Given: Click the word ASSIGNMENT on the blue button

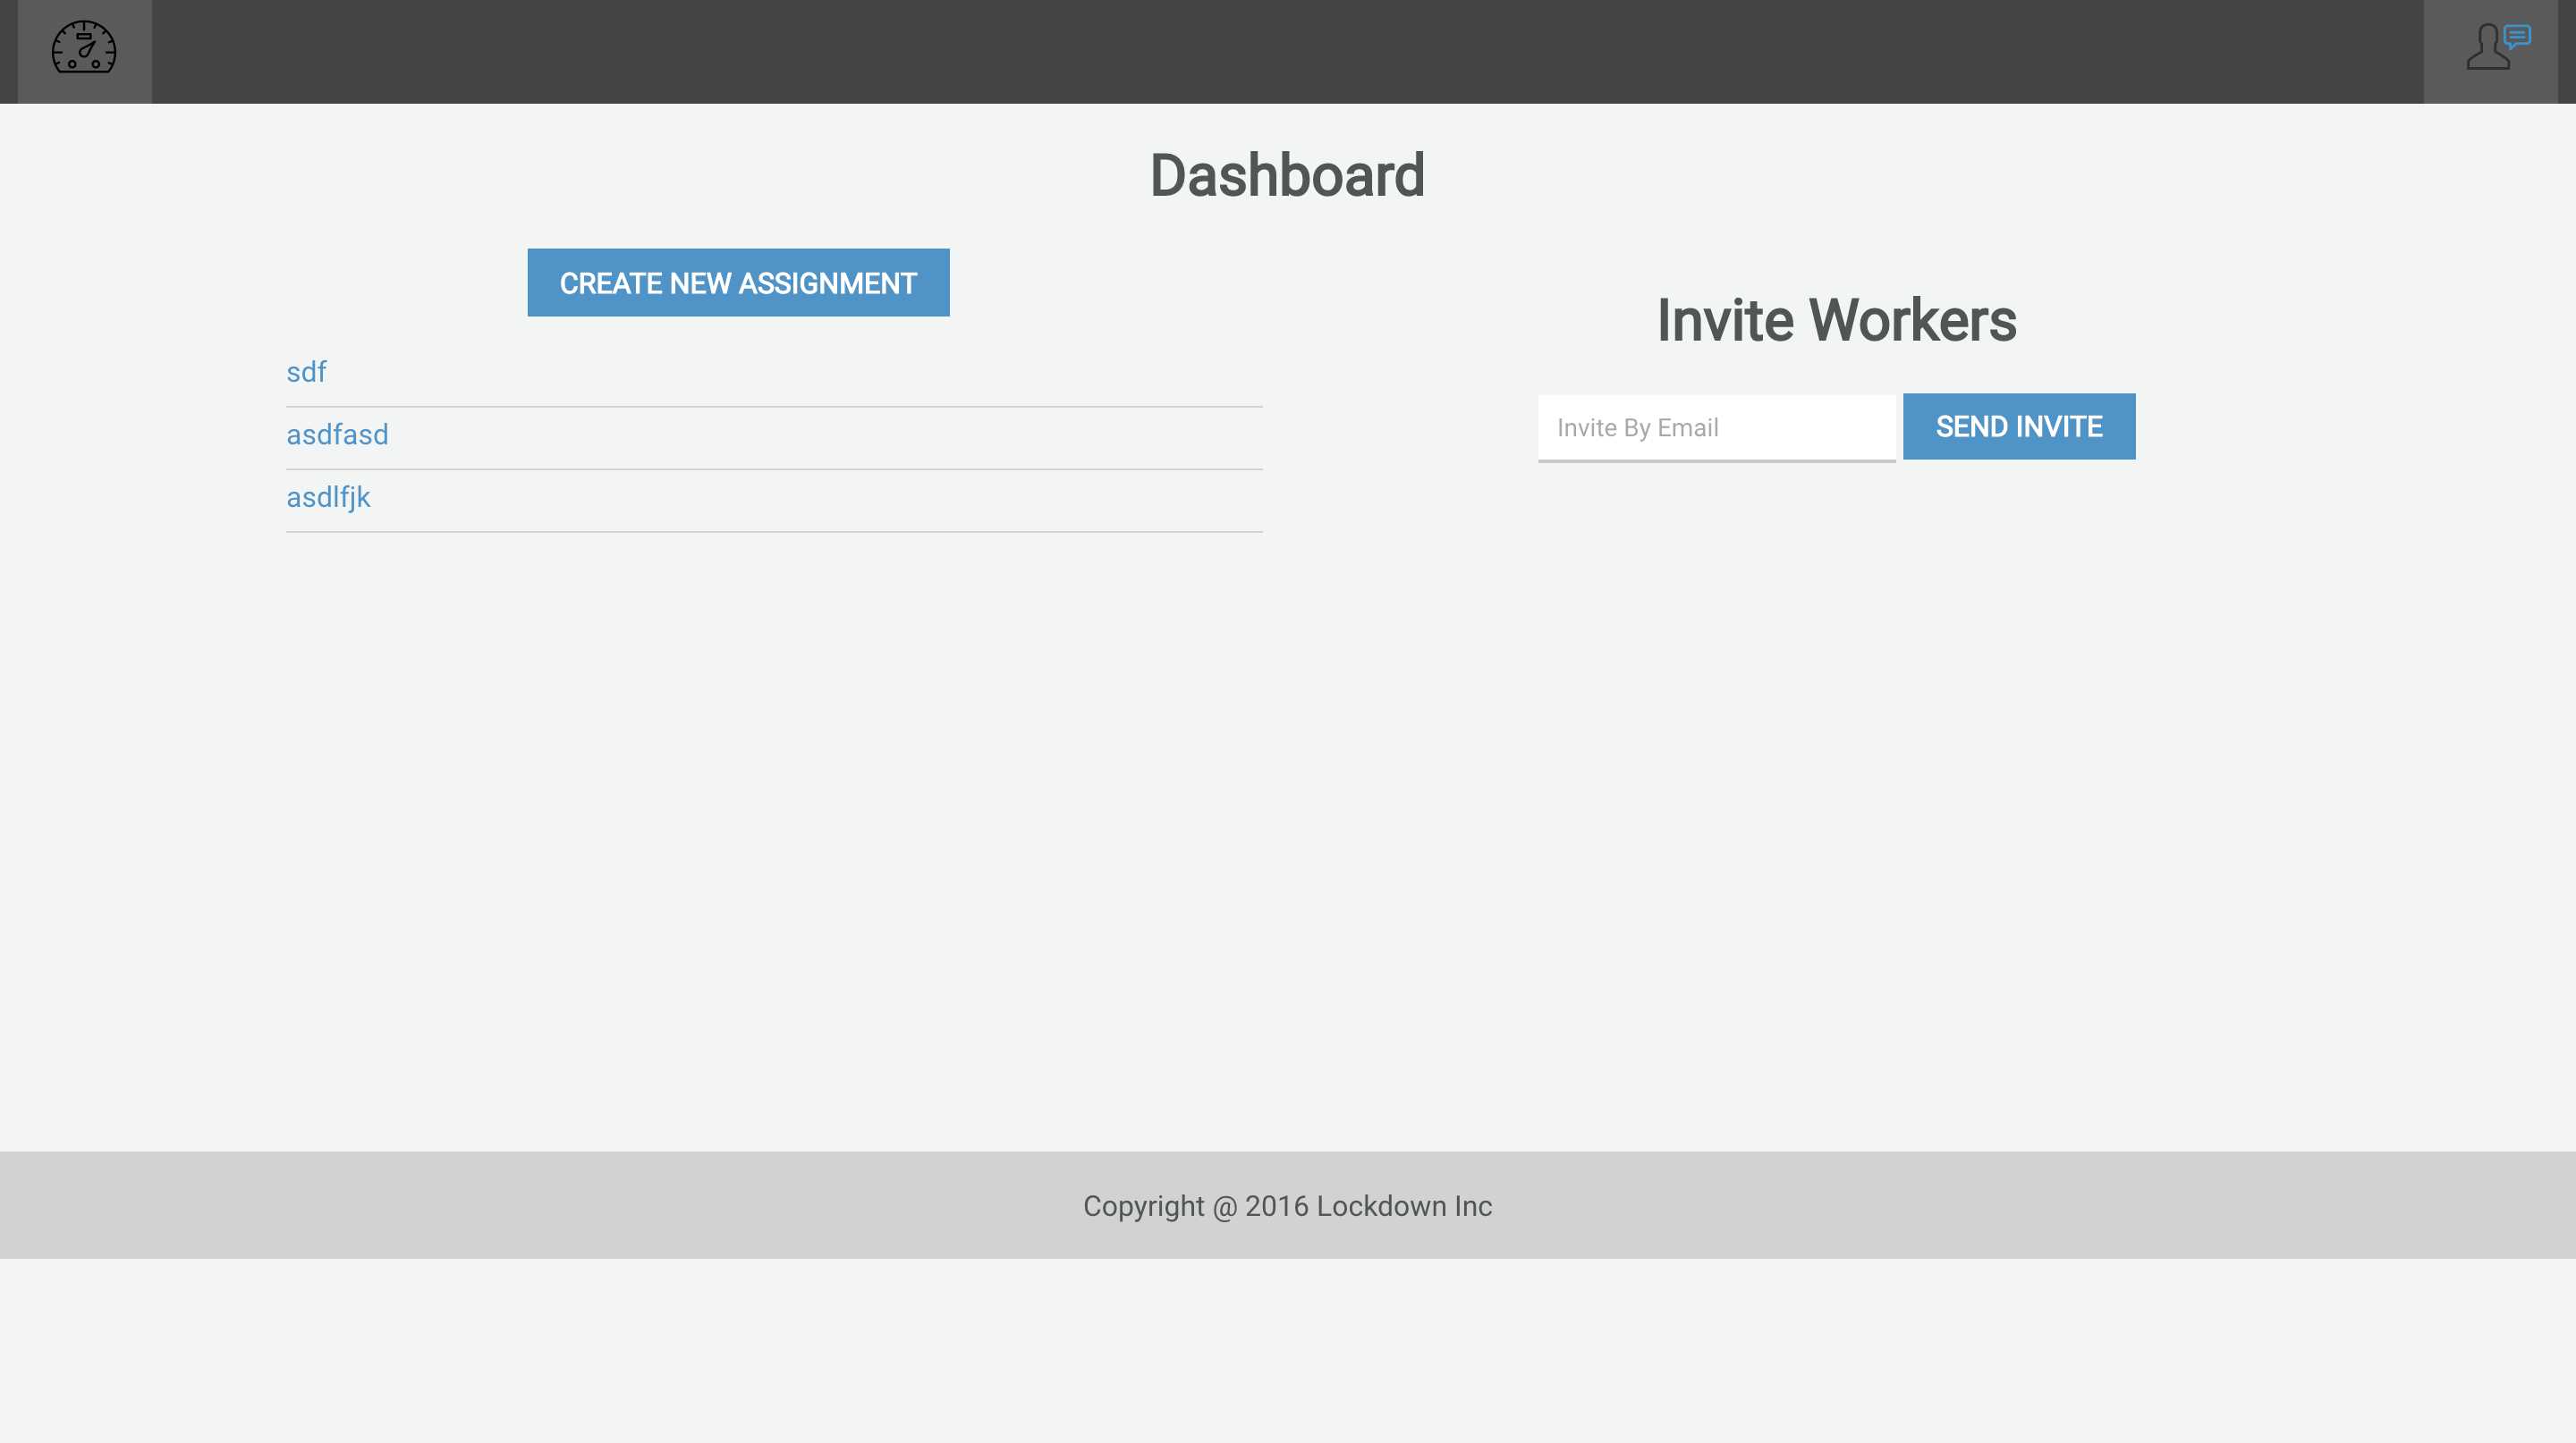Looking at the screenshot, I should point(827,283).
